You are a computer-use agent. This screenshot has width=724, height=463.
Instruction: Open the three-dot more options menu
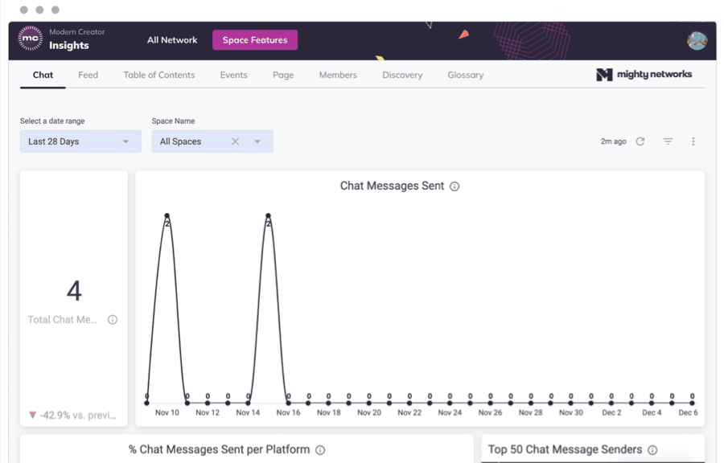point(693,141)
